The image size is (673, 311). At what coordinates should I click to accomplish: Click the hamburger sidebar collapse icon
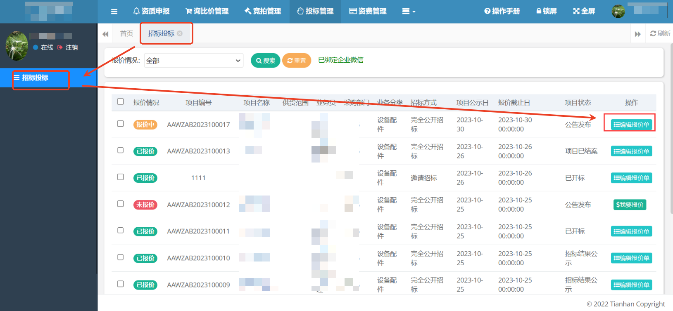click(x=114, y=12)
